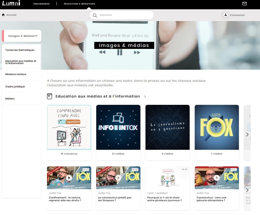This screenshot has height=215, width=260.
Task: Play the plusieurs journaux video
Action: coord(167,178)
